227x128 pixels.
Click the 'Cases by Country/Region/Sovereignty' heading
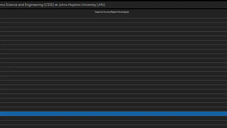[x=112, y=12]
